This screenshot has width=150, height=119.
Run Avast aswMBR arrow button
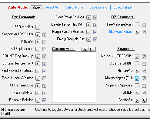pyautogui.click(x=137, y=64)
